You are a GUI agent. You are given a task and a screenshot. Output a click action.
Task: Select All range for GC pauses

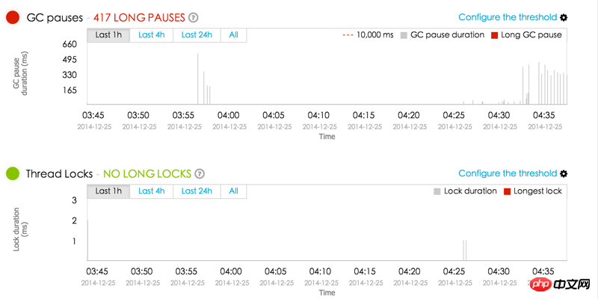234,34
